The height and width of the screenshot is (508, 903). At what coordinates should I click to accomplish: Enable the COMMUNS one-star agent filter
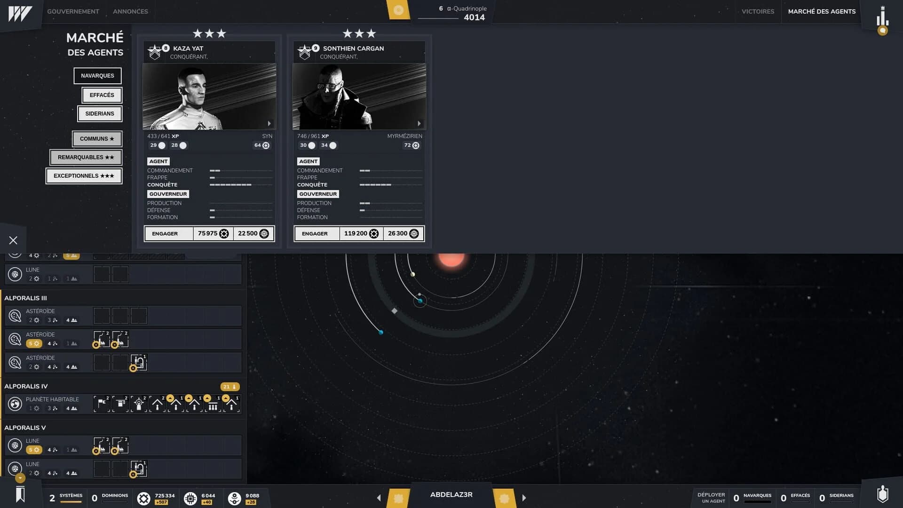(97, 139)
